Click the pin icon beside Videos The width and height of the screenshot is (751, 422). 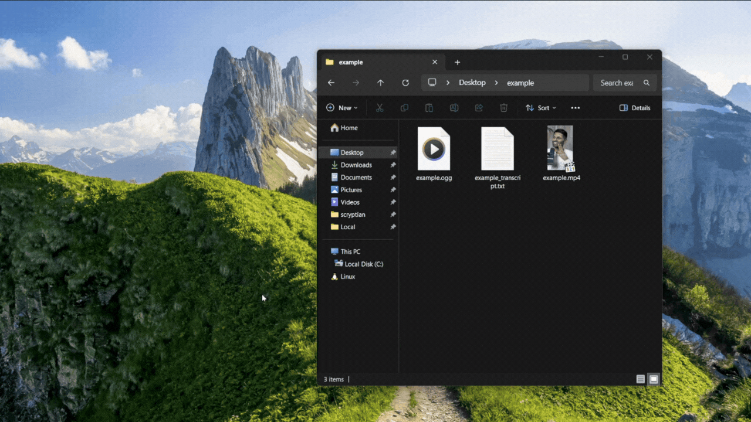pos(393,202)
